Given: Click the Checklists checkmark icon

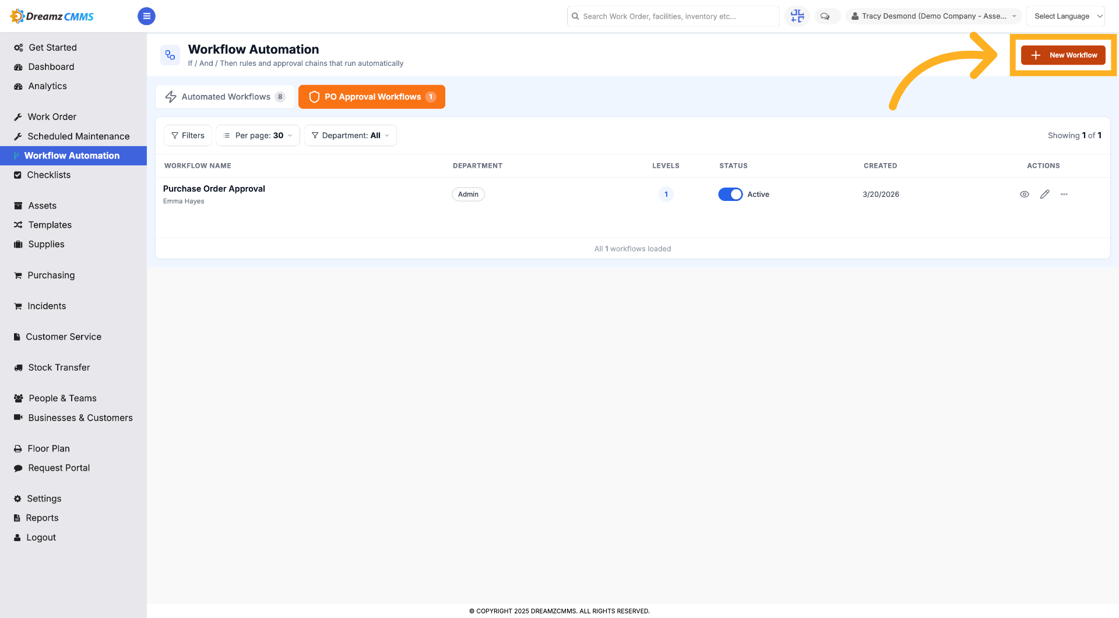Looking at the screenshot, I should click(x=17, y=175).
